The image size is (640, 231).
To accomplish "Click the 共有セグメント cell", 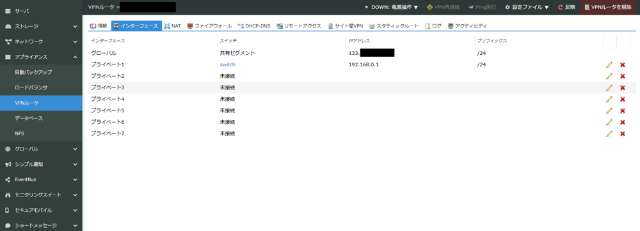I will [237, 53].
